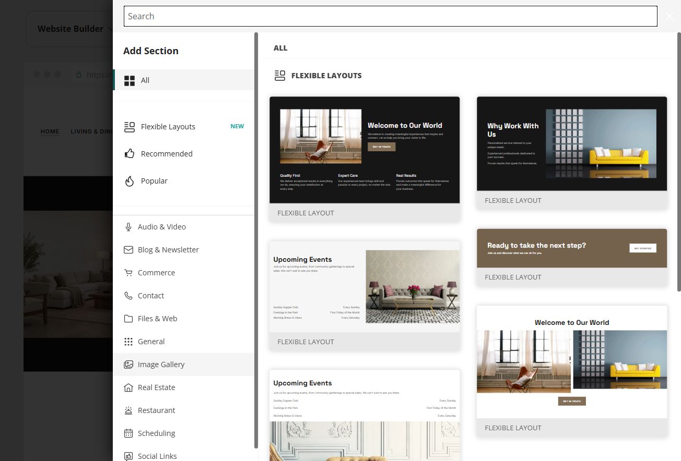Open Real Estate section category

click(184, 387)
